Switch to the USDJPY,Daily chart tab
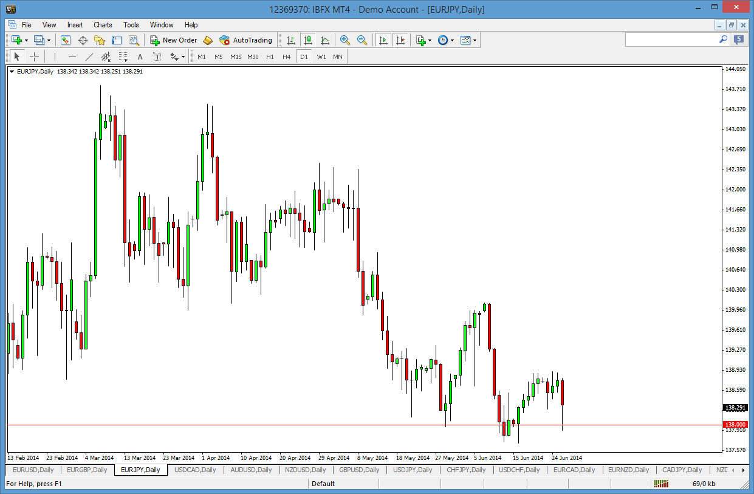754x494 pixels. 413,470
